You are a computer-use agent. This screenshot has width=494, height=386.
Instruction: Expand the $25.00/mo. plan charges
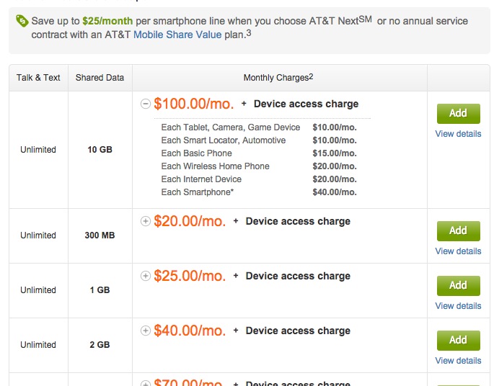tap(146, 276)
